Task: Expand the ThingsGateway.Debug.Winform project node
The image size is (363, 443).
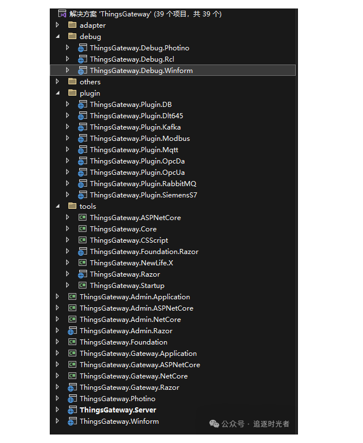Action: (67, 70)
